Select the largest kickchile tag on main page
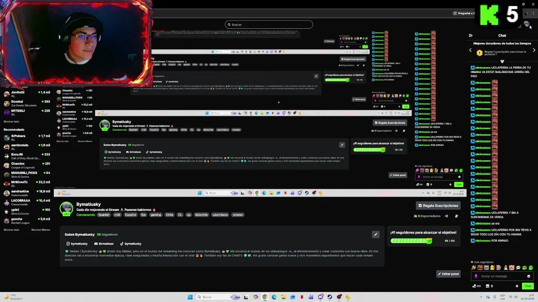Viewport: 538px width, 302px height. coord(201,215)
